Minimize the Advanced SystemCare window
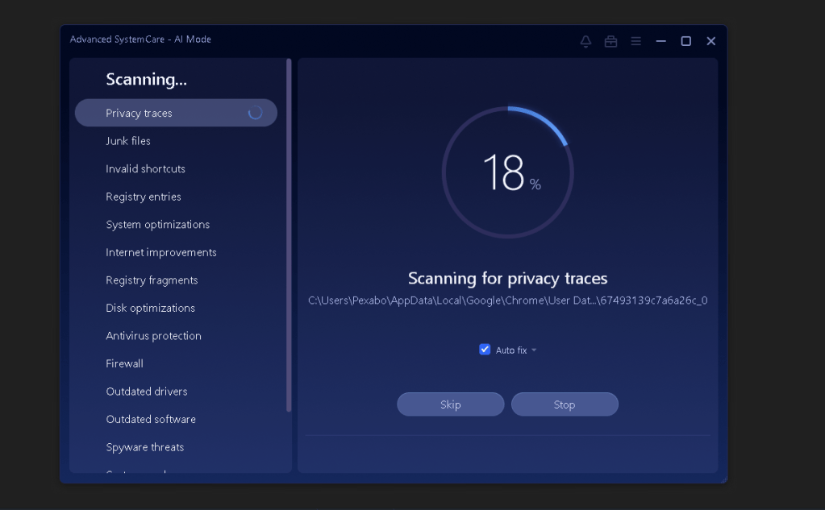The height and width of the screenshot is (510, 825). [660, 41]
